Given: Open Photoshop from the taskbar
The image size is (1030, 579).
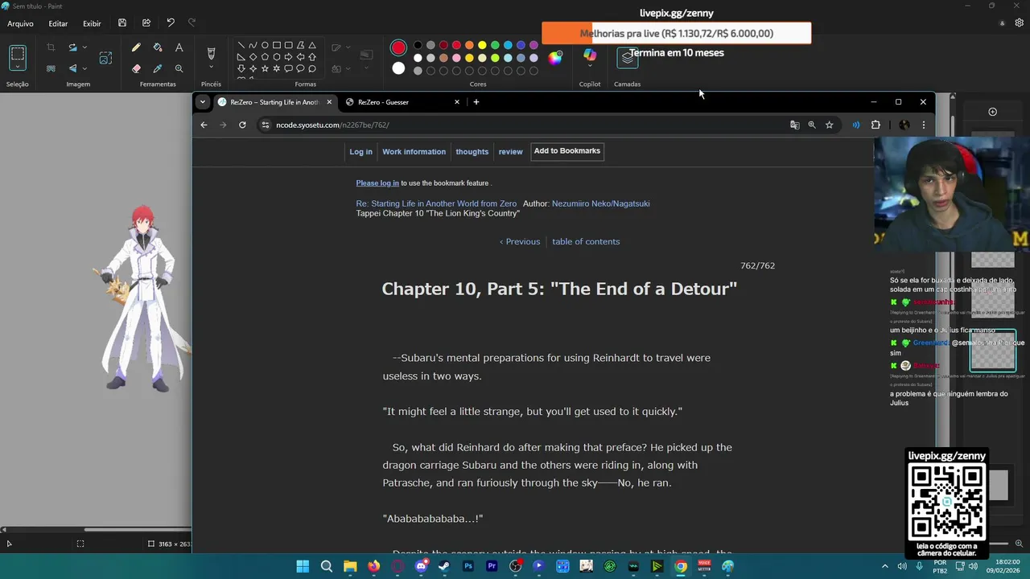Looking at the screenshot, I should click(468, 566).
